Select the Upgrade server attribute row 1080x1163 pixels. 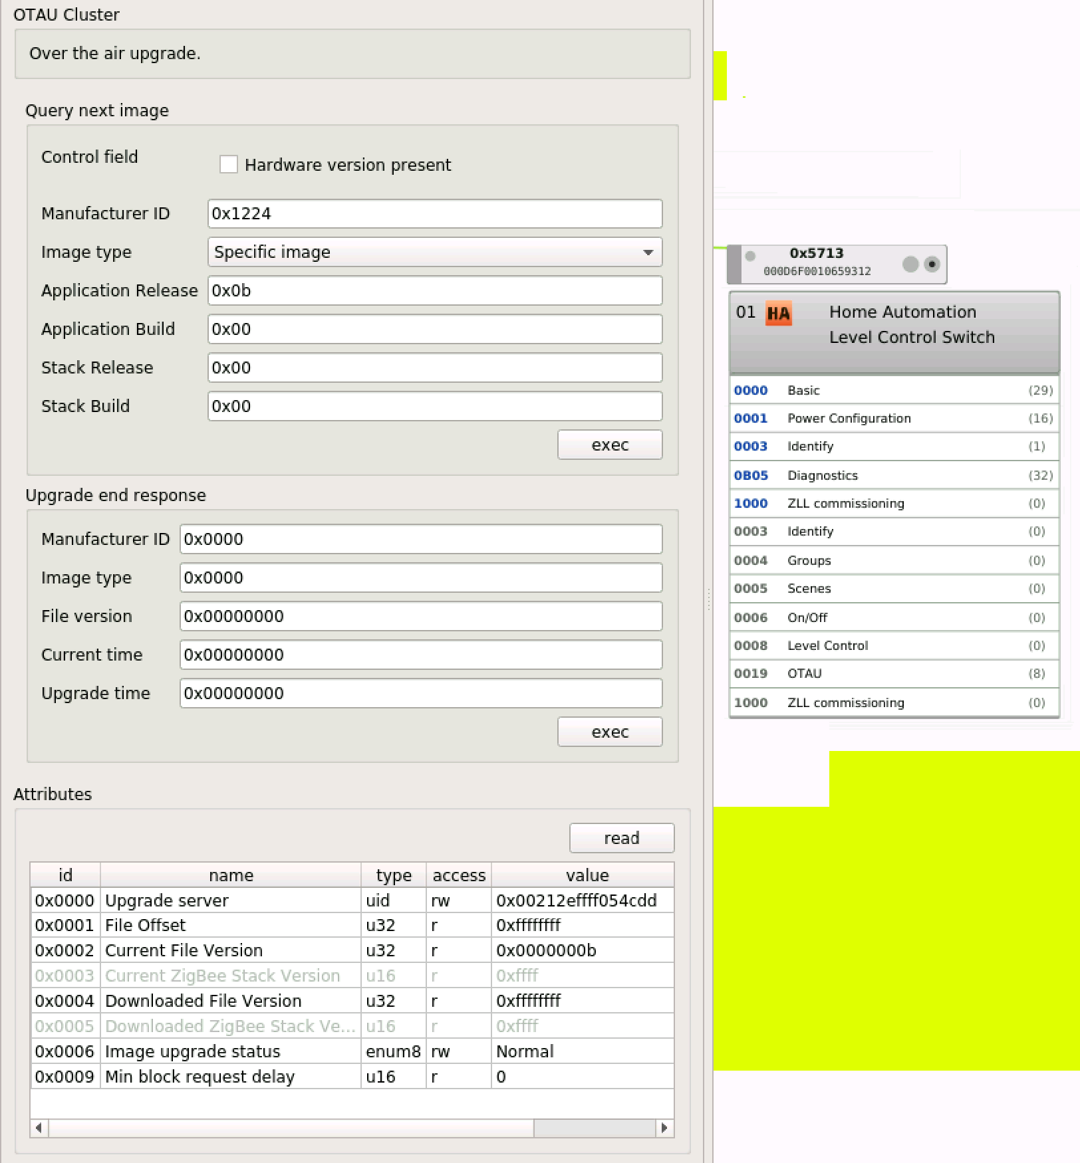(x=352, y=900)
